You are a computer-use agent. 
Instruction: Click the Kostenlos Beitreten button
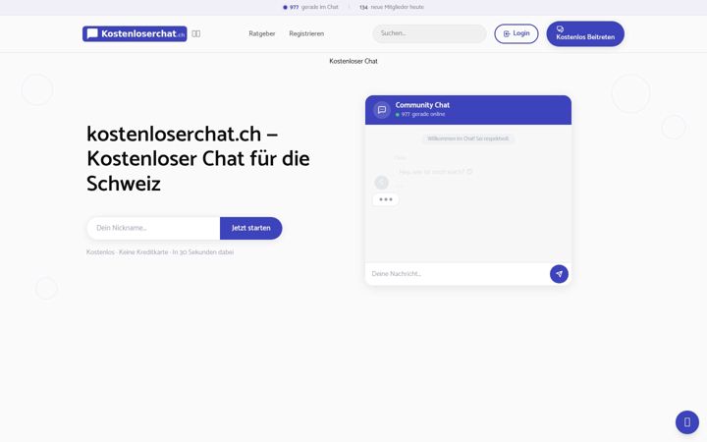point(585,33)
